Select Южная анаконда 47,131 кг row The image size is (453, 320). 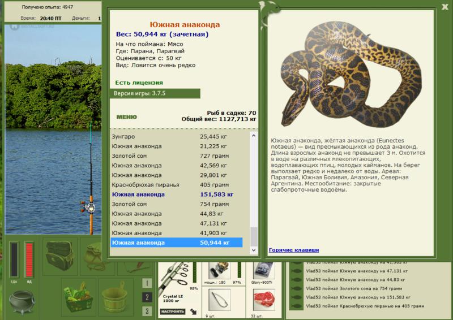point(177,223)
